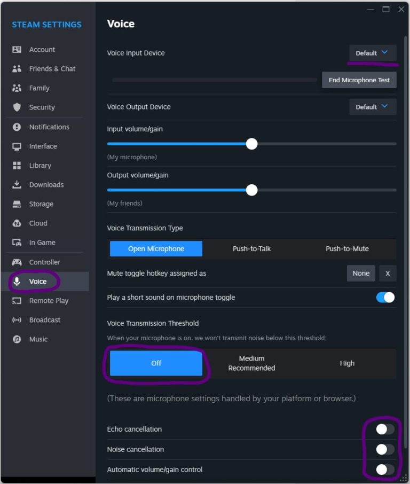Click the Remote Play cast icon
The width and height of the screenshot is (410, 484).
click(17, 301)
